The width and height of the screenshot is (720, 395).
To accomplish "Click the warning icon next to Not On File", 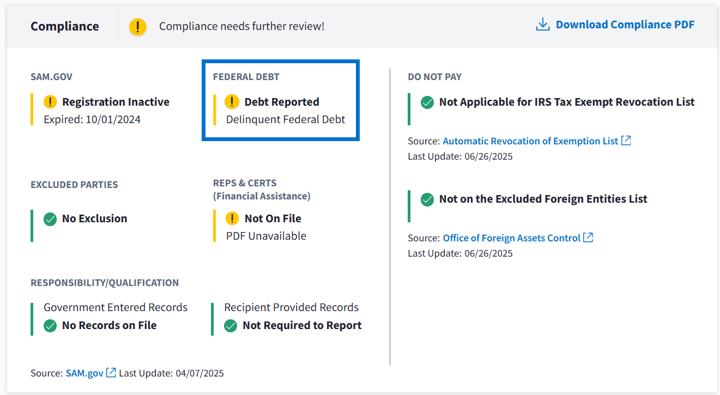I will (x=232, y=218).
